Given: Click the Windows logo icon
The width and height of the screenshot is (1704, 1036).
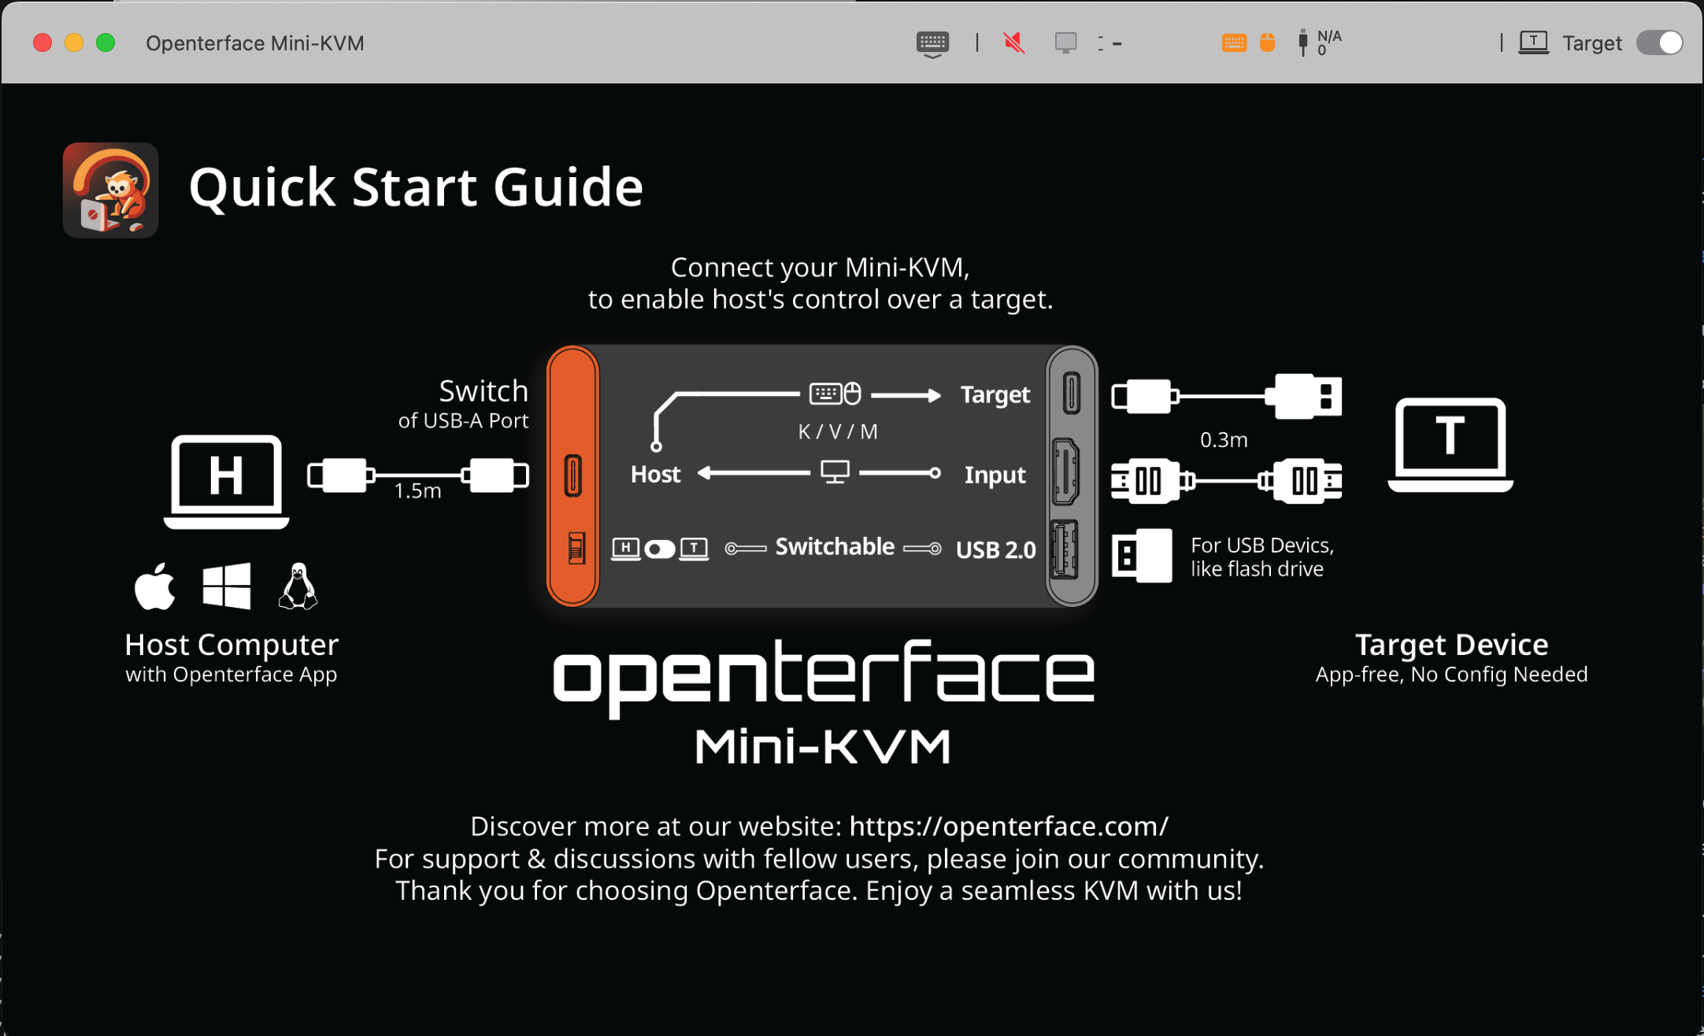Looking at the screenshot, I should pos(227,586).
